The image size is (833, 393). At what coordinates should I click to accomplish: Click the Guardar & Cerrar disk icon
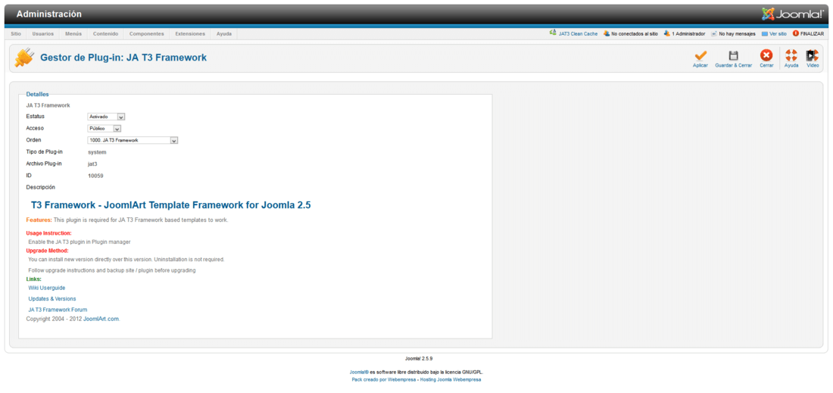733,55
